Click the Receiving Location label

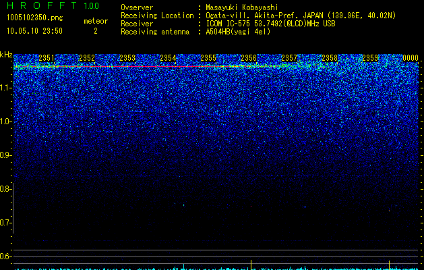coord(157,16)
